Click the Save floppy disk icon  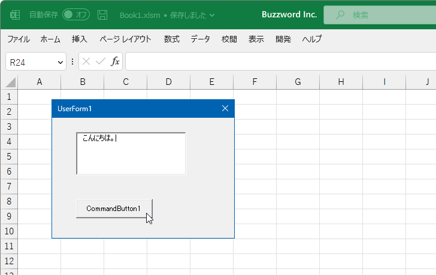click(x=102, y=15)
